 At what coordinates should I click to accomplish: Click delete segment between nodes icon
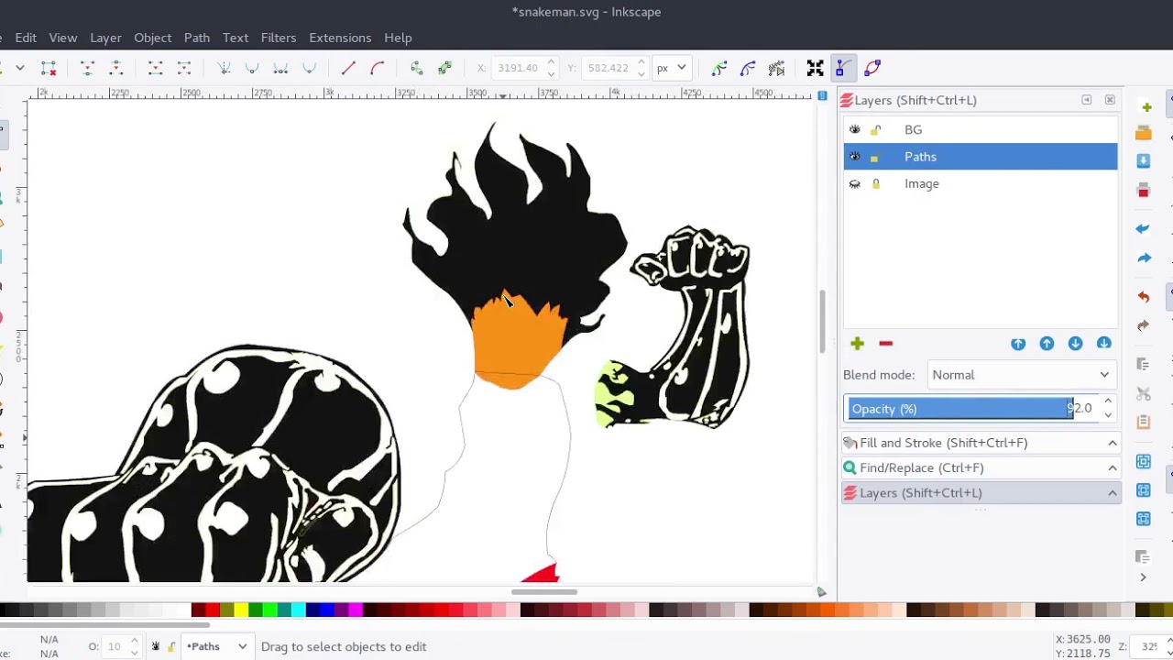click(184, 68)
